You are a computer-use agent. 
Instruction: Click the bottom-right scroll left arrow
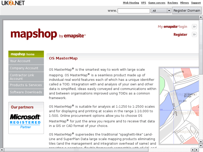tap(193, 150)
